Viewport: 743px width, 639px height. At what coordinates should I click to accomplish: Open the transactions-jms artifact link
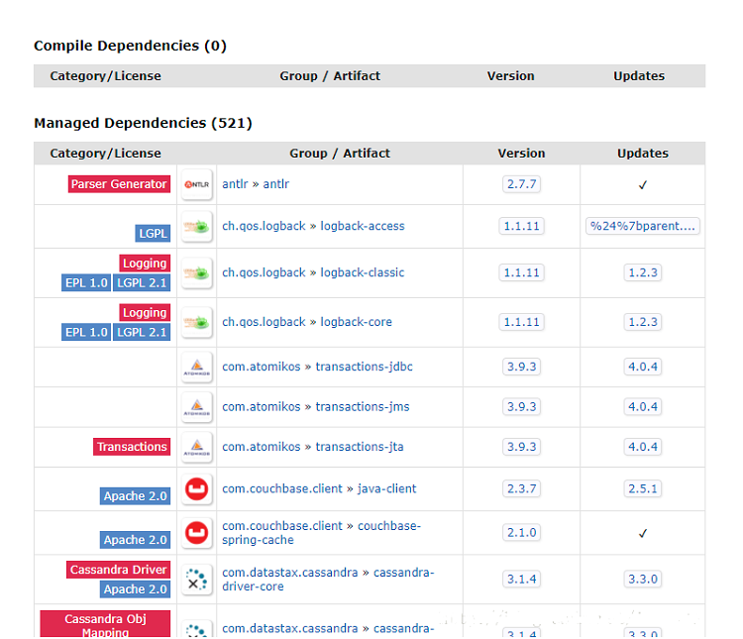pyautogui.click(x=363, y=407)
